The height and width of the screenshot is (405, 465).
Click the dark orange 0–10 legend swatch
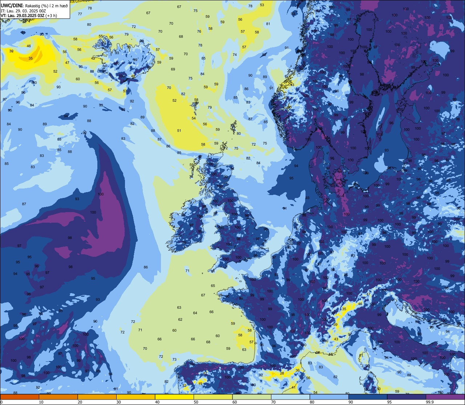click(20, 397)
